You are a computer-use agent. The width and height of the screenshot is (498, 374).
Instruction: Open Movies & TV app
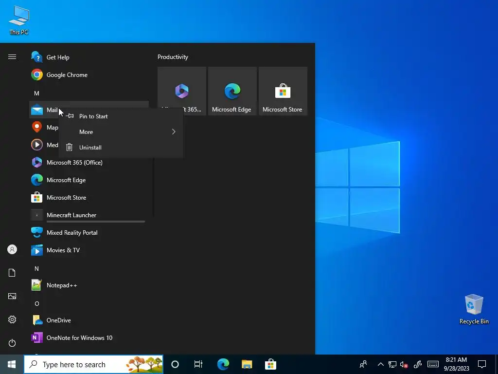pos(89,250)
